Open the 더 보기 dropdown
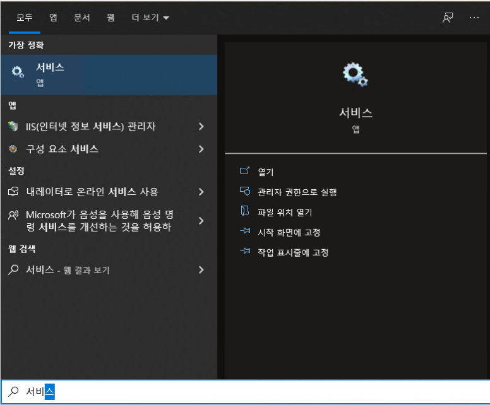Image resolution: width=490 pixels, height=405 pixels. pyautogui.click(x=150, y=18)
